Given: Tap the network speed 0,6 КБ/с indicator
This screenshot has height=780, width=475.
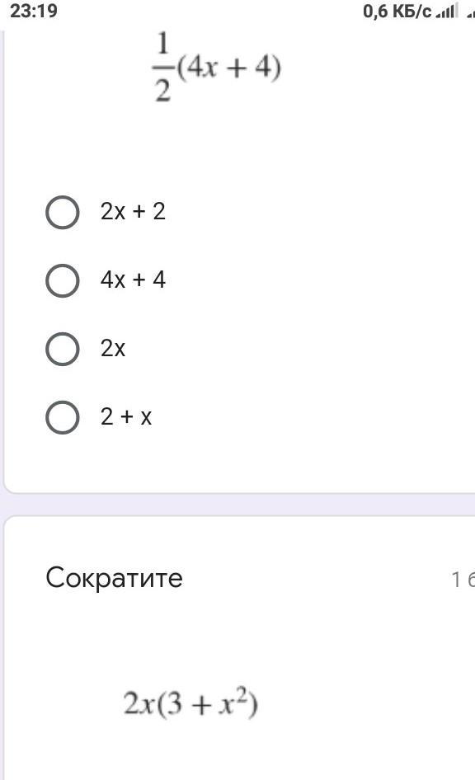Looking at the screenshot, I should (x=397, y=11).
